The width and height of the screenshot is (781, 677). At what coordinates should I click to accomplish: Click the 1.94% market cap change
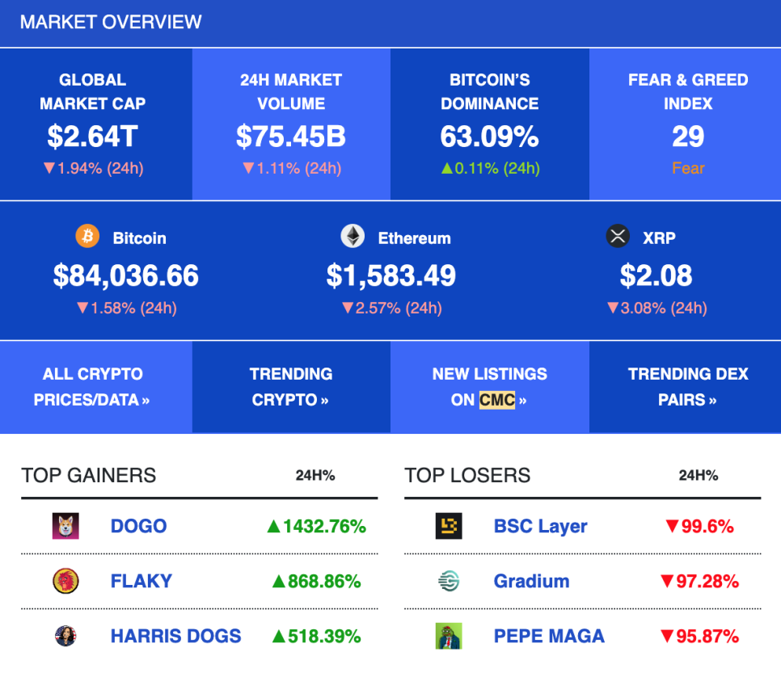coord(93,168)
